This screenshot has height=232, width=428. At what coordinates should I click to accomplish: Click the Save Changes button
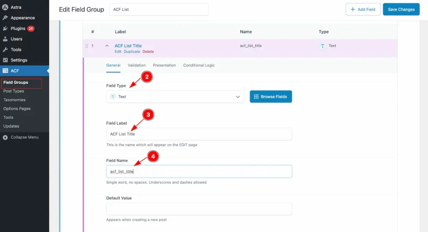tap(401, 9)
